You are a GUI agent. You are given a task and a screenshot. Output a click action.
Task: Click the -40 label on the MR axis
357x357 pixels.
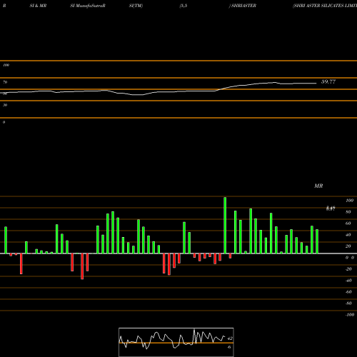coord(348,281)
